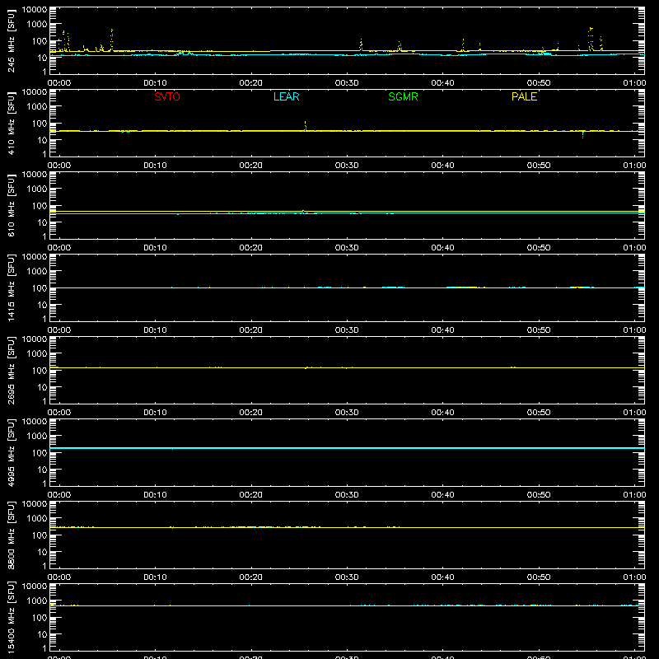Click 01:00 tick under the 245 MHz plot
This screenshot has width=659, height=659.
pos(634,83)
